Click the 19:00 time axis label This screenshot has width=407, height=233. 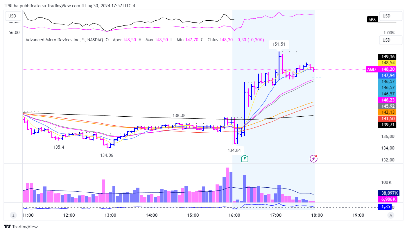coord(358,215)
